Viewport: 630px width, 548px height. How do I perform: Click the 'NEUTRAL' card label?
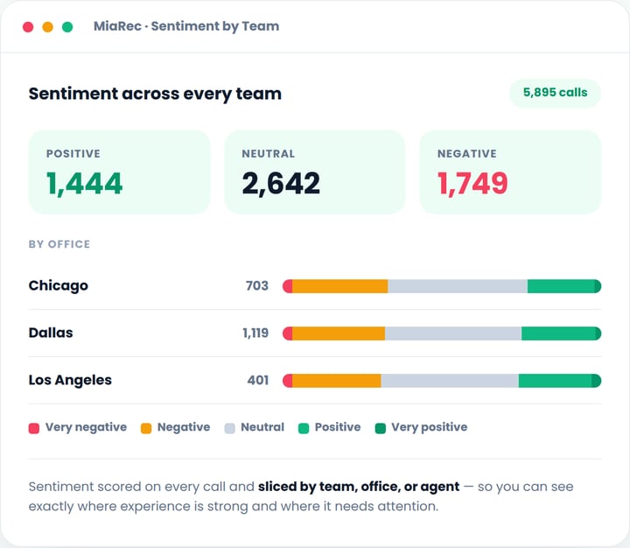click(x=269, y=153)
